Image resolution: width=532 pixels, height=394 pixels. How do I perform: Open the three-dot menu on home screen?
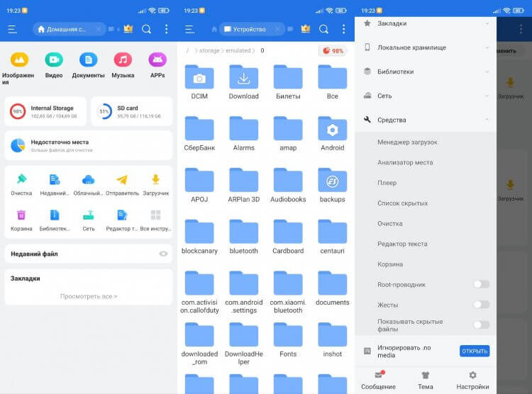[166, 29]
